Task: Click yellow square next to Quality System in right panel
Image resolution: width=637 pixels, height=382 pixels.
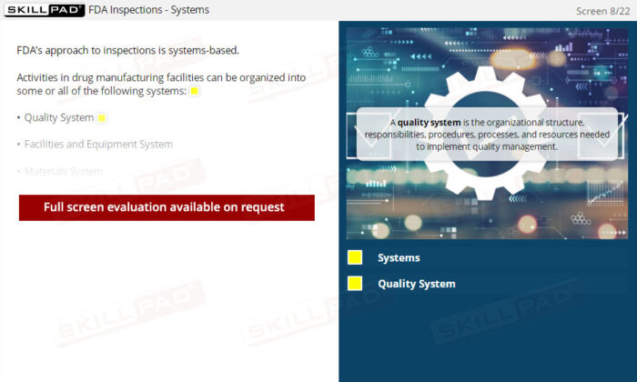Action: 355,284
